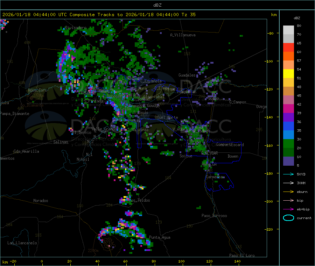Click the El_Desvio place label
Viewport: 315px width, 266px height.
(82, 132)
